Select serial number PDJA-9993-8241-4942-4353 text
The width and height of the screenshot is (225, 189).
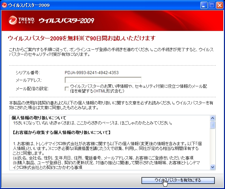click(x=92, y=73)
